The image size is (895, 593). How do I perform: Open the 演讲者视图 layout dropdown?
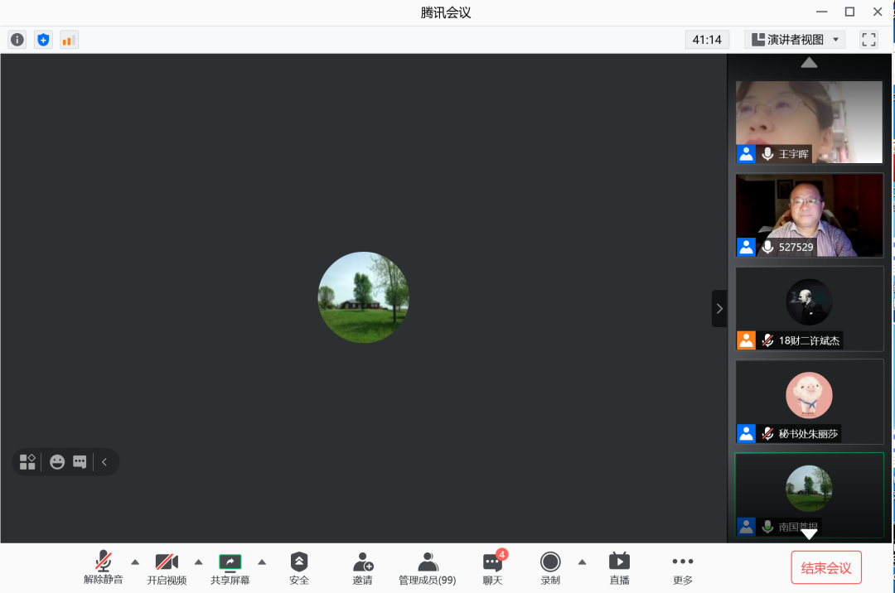[795, 40]
